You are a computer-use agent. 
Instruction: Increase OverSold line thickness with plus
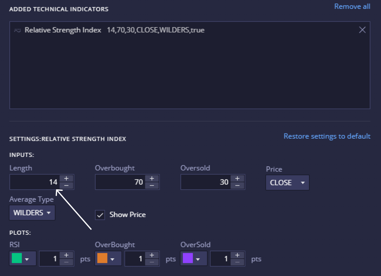tap(238, 255)
